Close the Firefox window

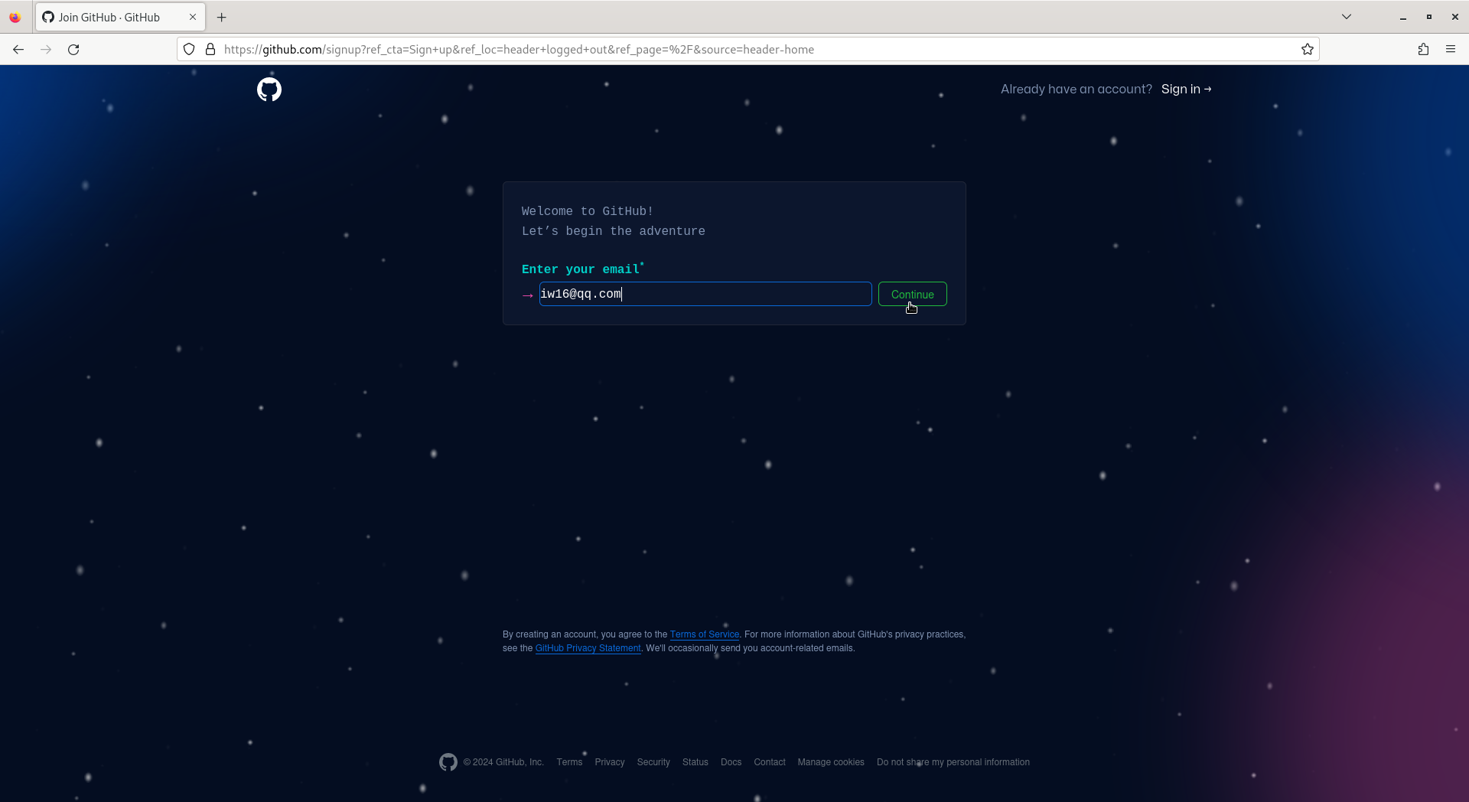tap(1454, 17)
